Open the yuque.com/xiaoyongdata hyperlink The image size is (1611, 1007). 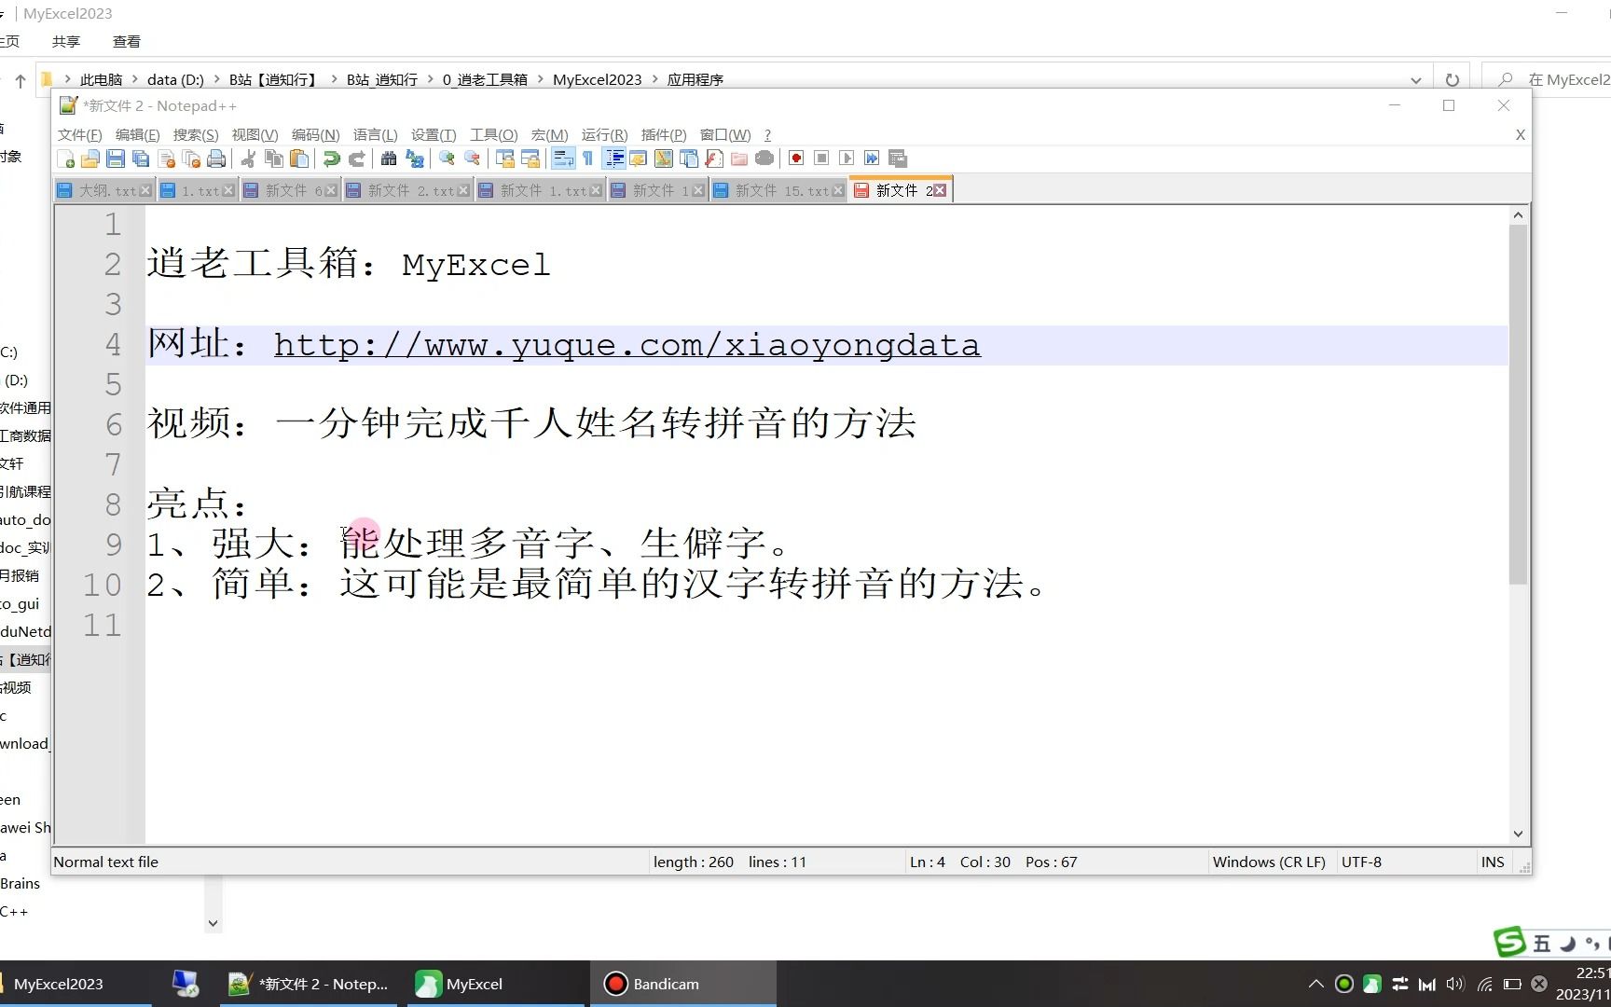tap(625, 345)
